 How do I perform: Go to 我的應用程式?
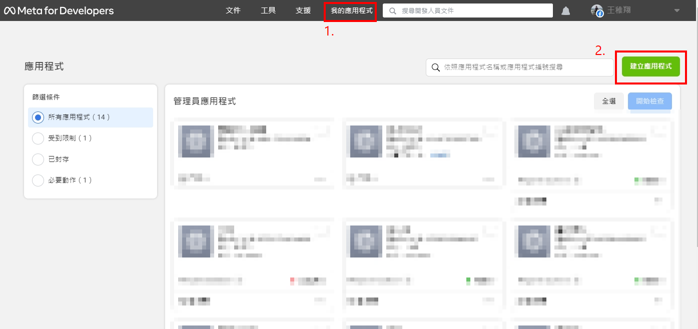(x=352, y=10)
